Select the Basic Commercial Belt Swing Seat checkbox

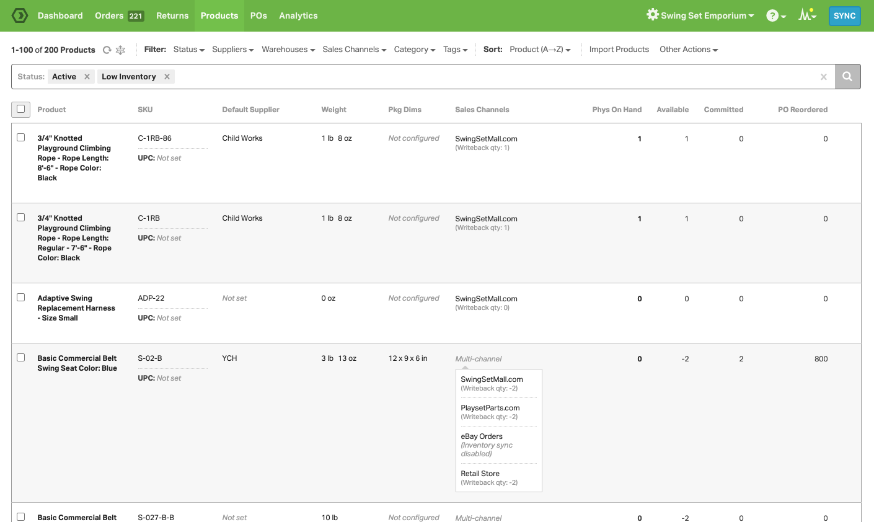coord(20,358)
